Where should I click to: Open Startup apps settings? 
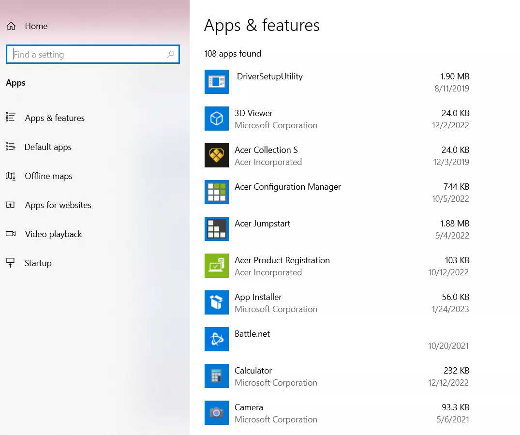[x=38, y=263]
